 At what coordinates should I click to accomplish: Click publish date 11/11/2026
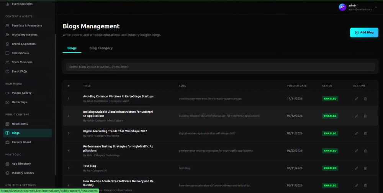pos(295,99)
